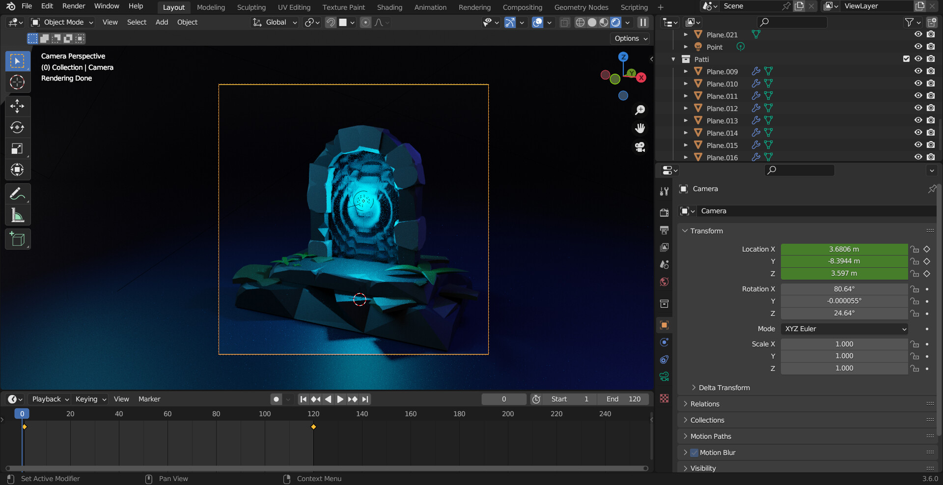Open World Properties tab
The image size is (943, 485).
pyautogui.click(x=664, y=282)
